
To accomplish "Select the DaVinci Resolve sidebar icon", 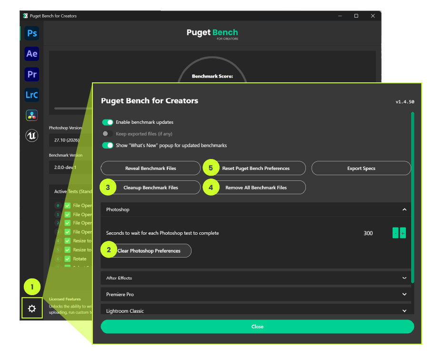I will tap(32, 115).
